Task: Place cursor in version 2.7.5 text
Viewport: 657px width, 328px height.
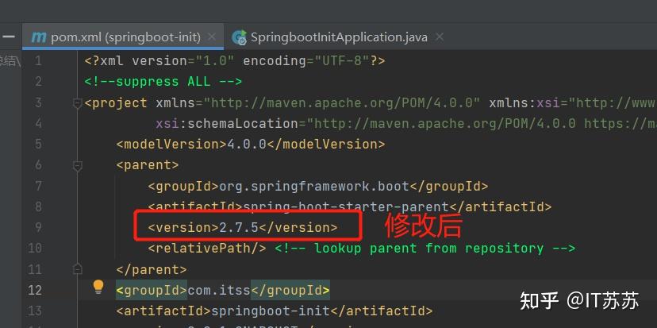Action: pyautogui.click(x=240, y=227)
